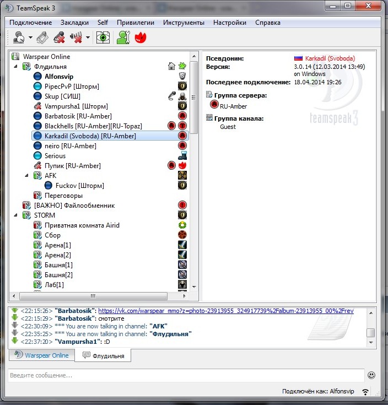The height and width of the screenshot is (405, 388).
Task: Open the Инструменты menu
Action: pos(184,23)
